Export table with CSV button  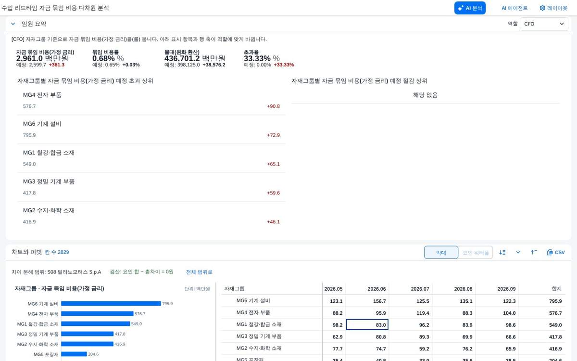pos(556,252)
